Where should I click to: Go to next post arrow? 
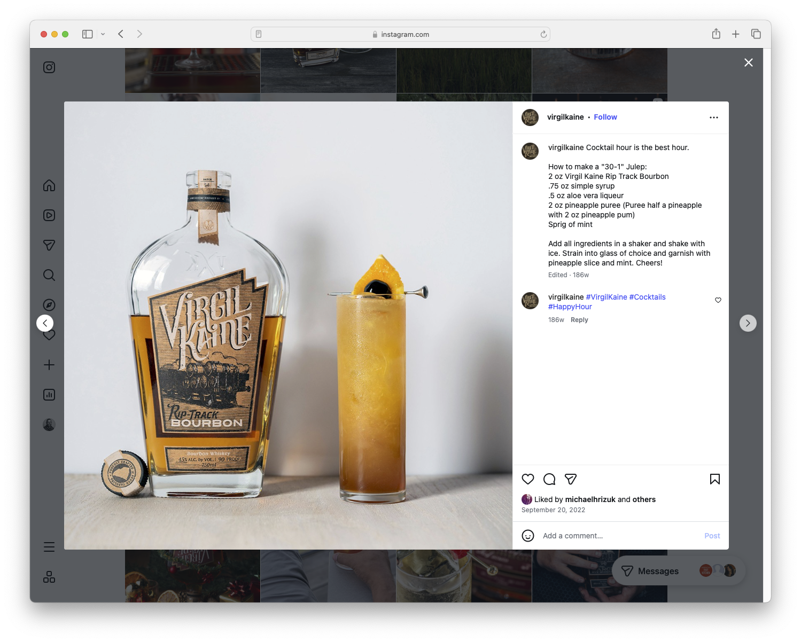(x=748, y=323)
